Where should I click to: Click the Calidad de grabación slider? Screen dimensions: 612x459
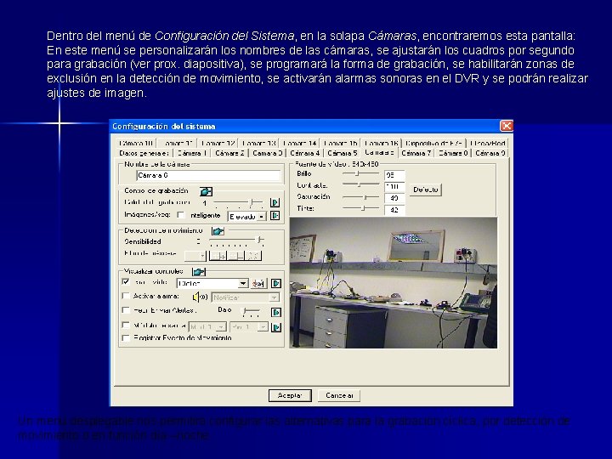tap(238, 202)
